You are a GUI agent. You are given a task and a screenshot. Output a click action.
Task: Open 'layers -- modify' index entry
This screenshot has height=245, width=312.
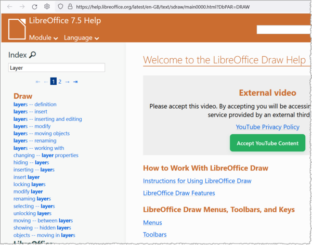[x=32, y=126]
